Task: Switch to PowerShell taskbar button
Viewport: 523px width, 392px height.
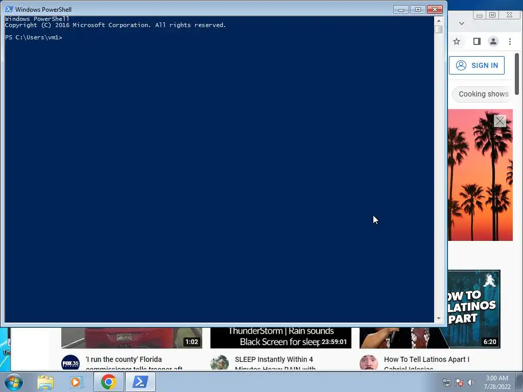Action: click(x=140, y=382)
